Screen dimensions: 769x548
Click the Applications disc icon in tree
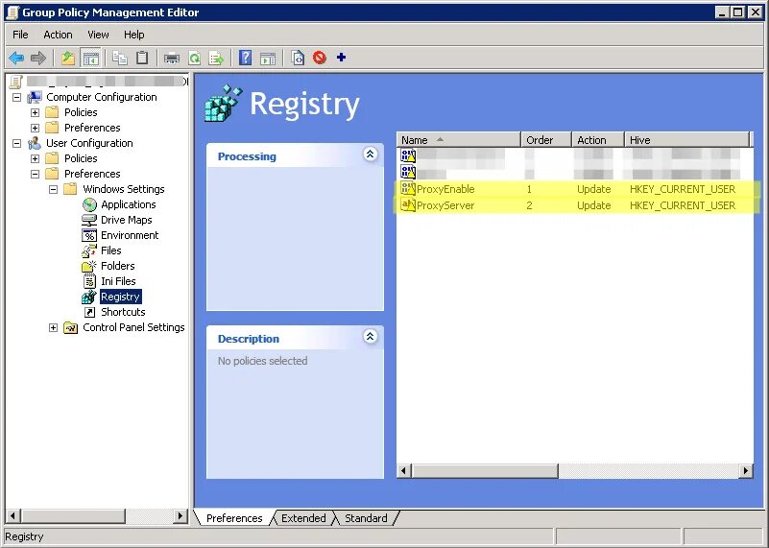89,204
